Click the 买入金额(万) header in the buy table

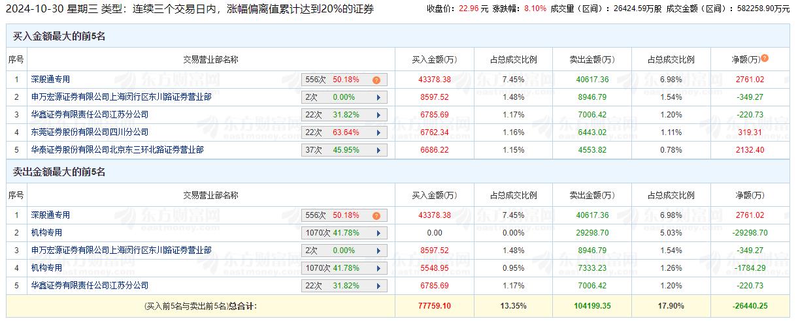click(434, 59)
